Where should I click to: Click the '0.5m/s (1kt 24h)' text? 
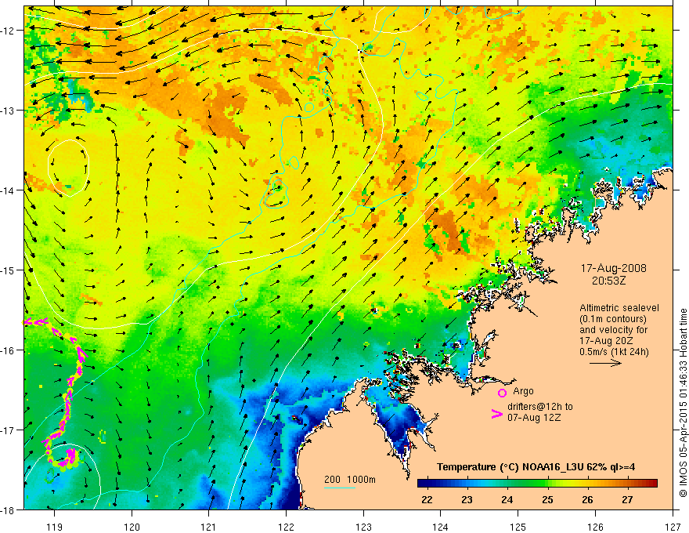point(614,352)
